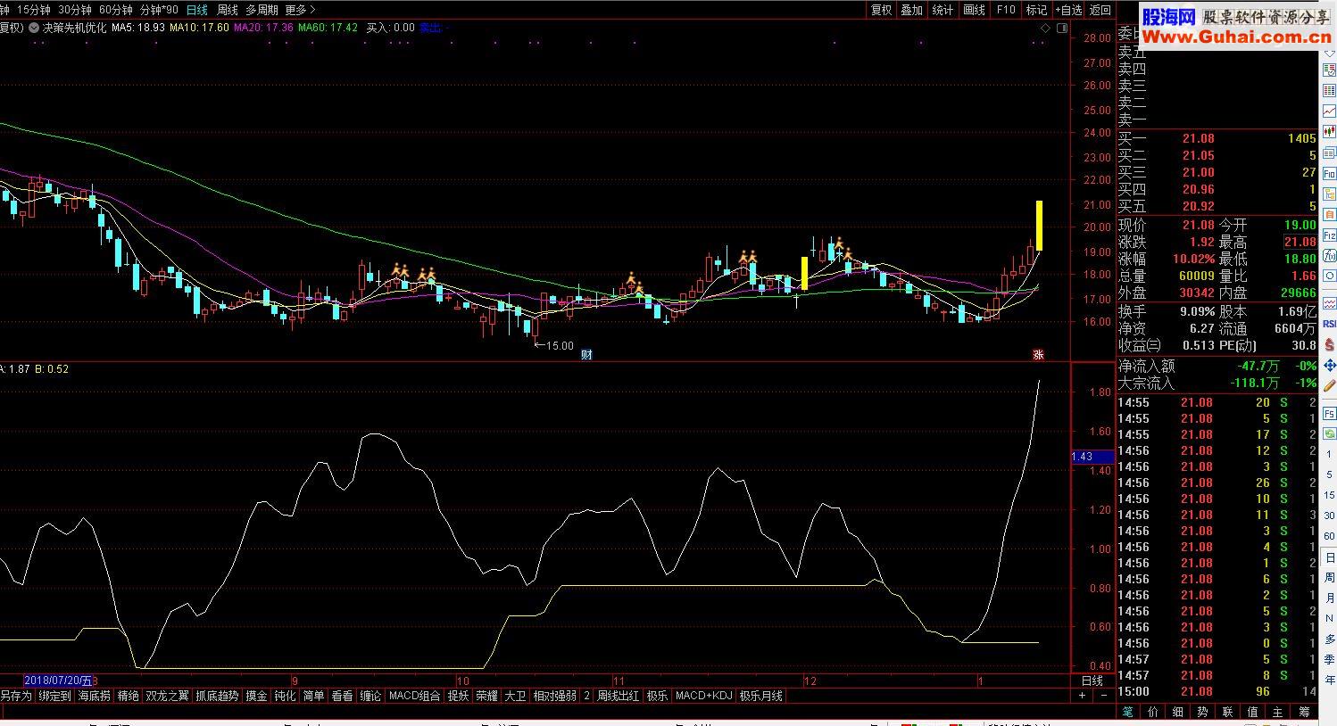This screenshot has width=1337, height=726.
Task: Open the trend line chart sidebar icon
Action: point(1329,111)
